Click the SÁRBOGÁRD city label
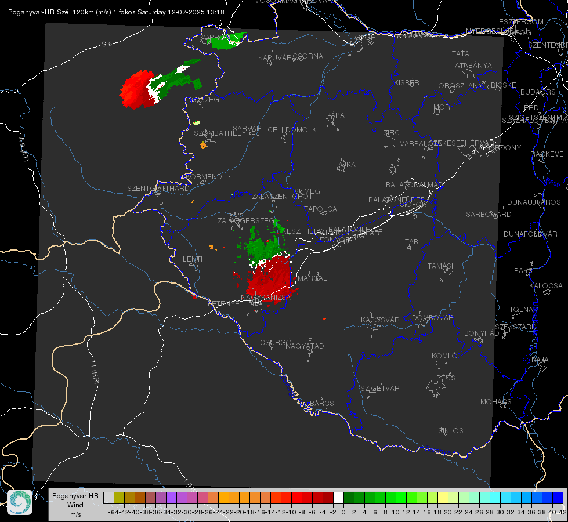Viewport: 568px width, 522px height. click(x=489, y=215)
